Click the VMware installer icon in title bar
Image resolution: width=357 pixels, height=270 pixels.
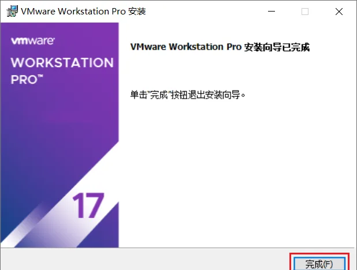point(12,11)
